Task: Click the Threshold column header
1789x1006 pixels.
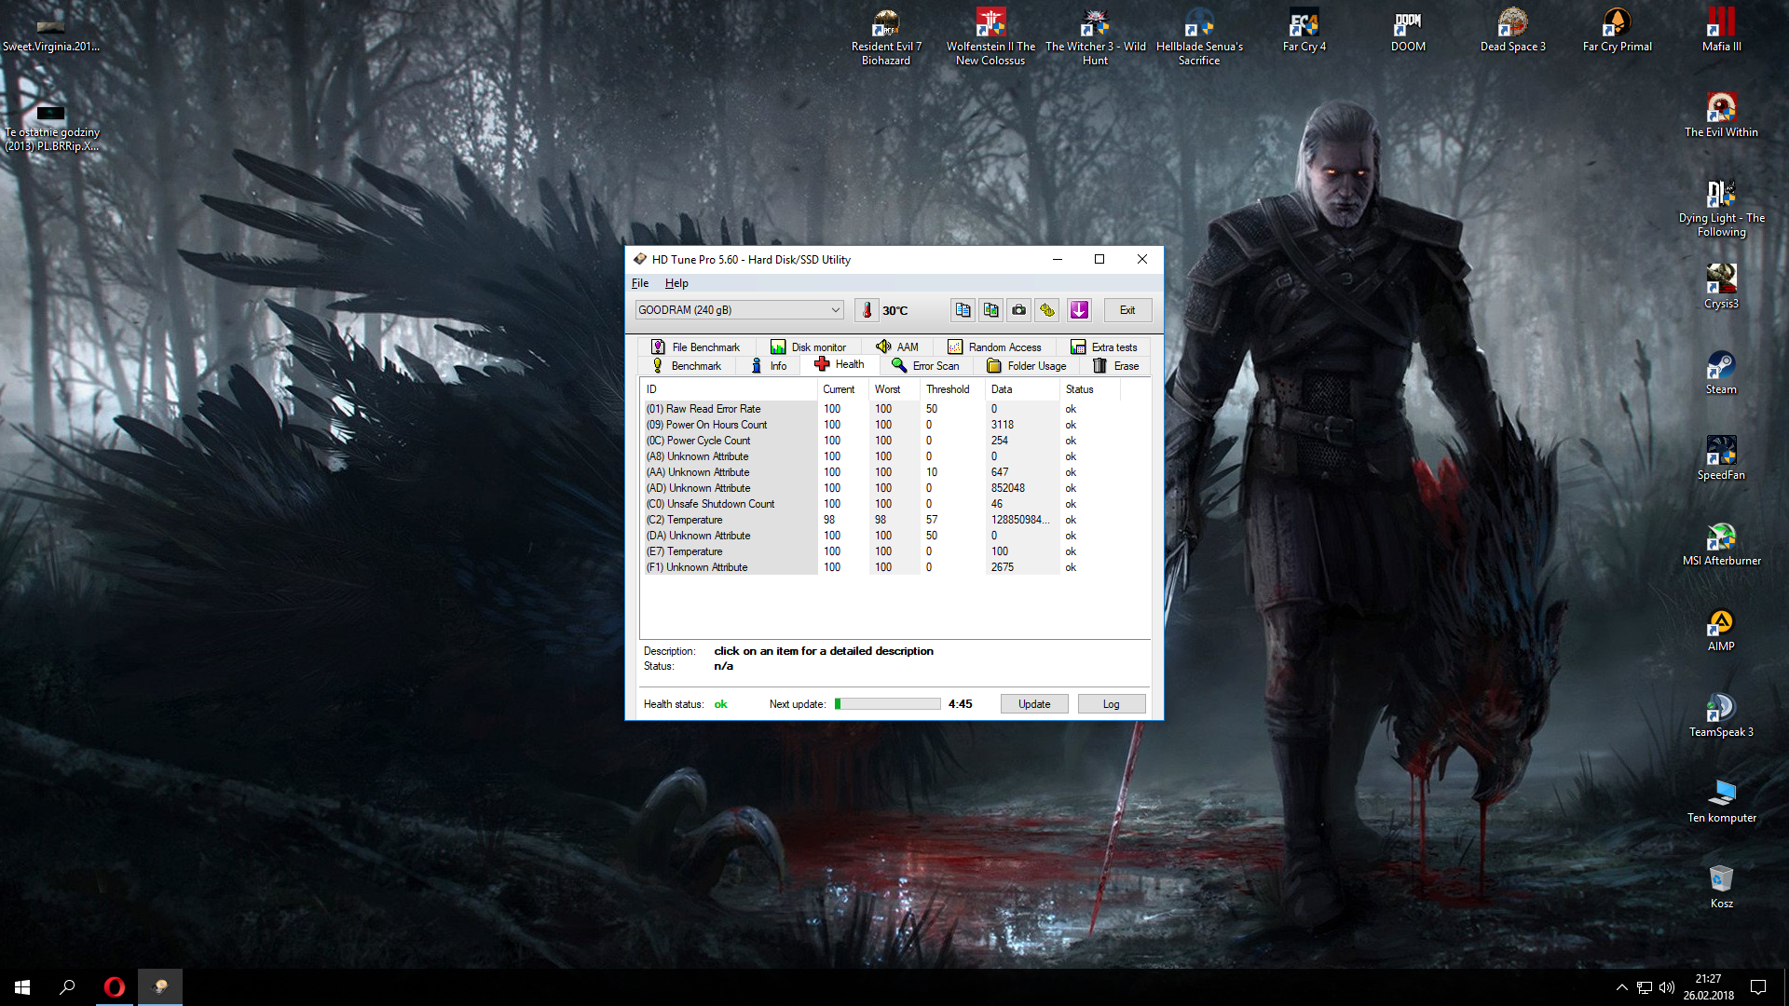Action: (x=952, y=389)
